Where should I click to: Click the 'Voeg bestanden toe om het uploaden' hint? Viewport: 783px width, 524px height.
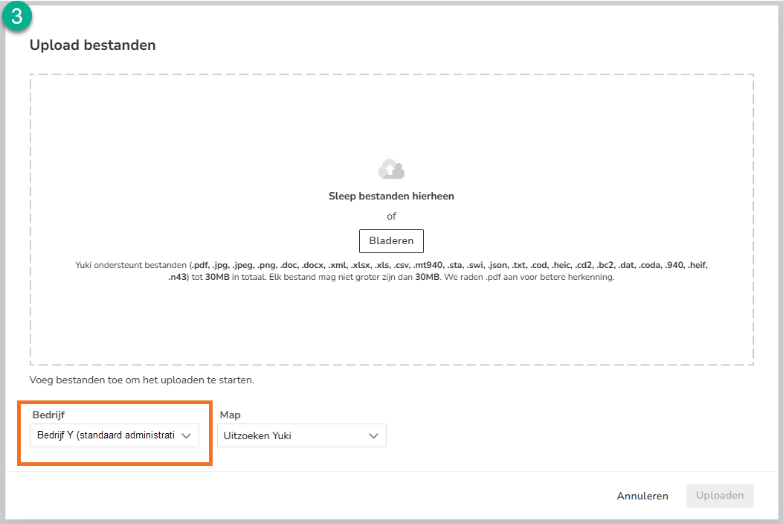tap(142, 380)
